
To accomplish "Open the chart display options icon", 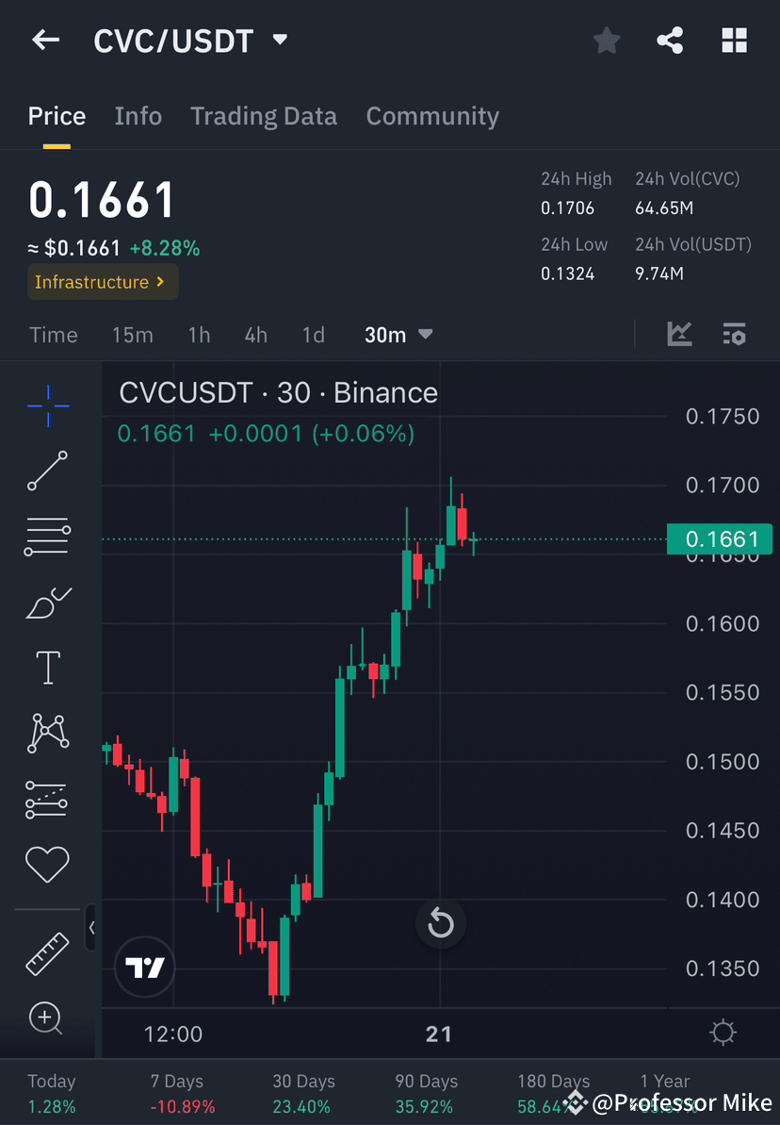I will point(734,334).
